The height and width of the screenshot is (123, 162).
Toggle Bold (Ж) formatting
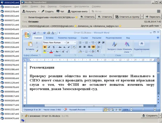45,47
